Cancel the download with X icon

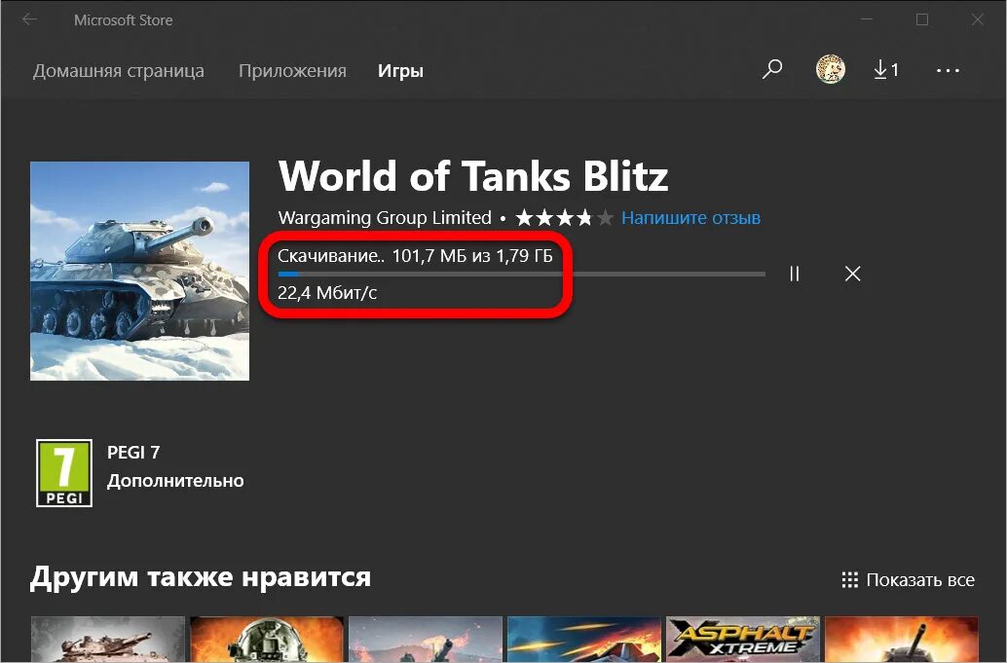[x=852, y=274]
